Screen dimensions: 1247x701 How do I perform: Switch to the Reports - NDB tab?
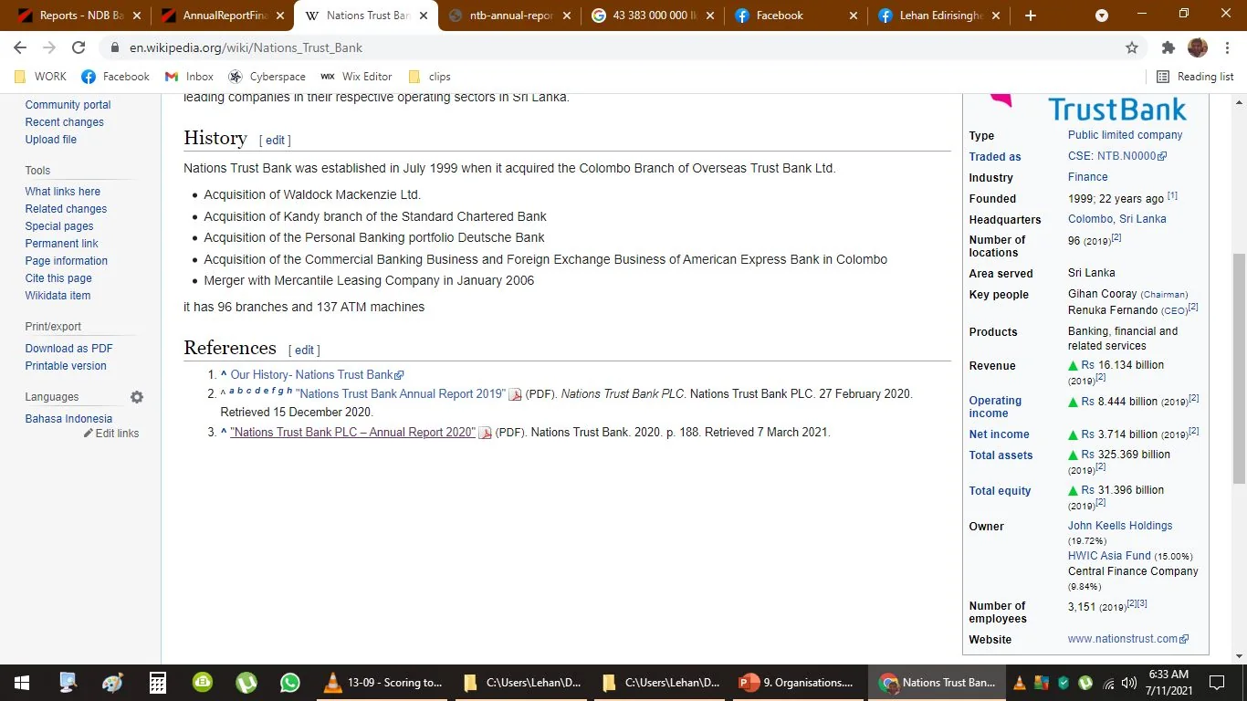coord(80,16)
